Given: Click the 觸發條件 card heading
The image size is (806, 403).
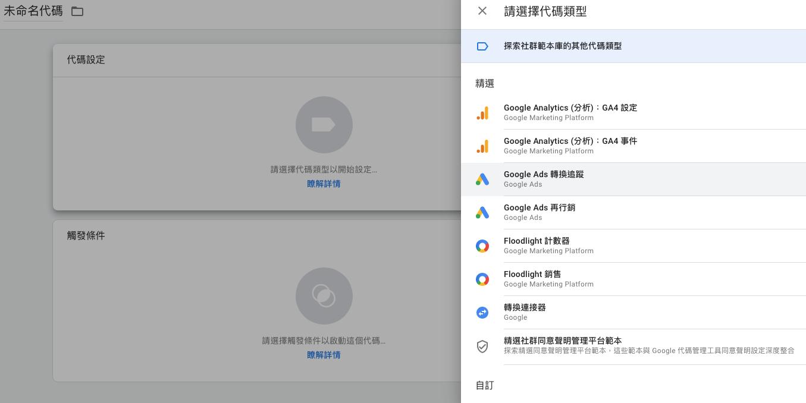Looking at the screenshot, I should [x=86, y=236].
